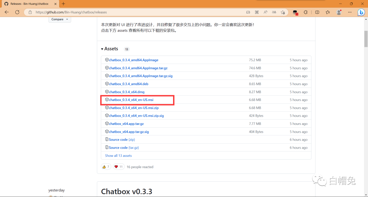The image size is (368, 197).
Task: Open the browser extensions puzzle icon
Action: tap(306, 12)
